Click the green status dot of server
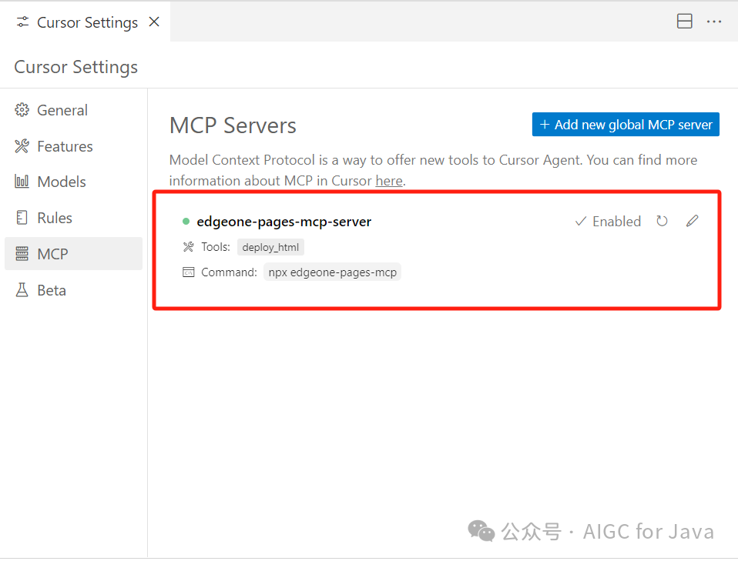 (186, 221)
